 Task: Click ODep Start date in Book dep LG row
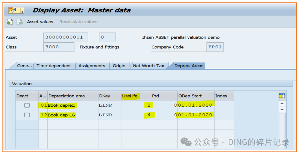tap(196, 115)
